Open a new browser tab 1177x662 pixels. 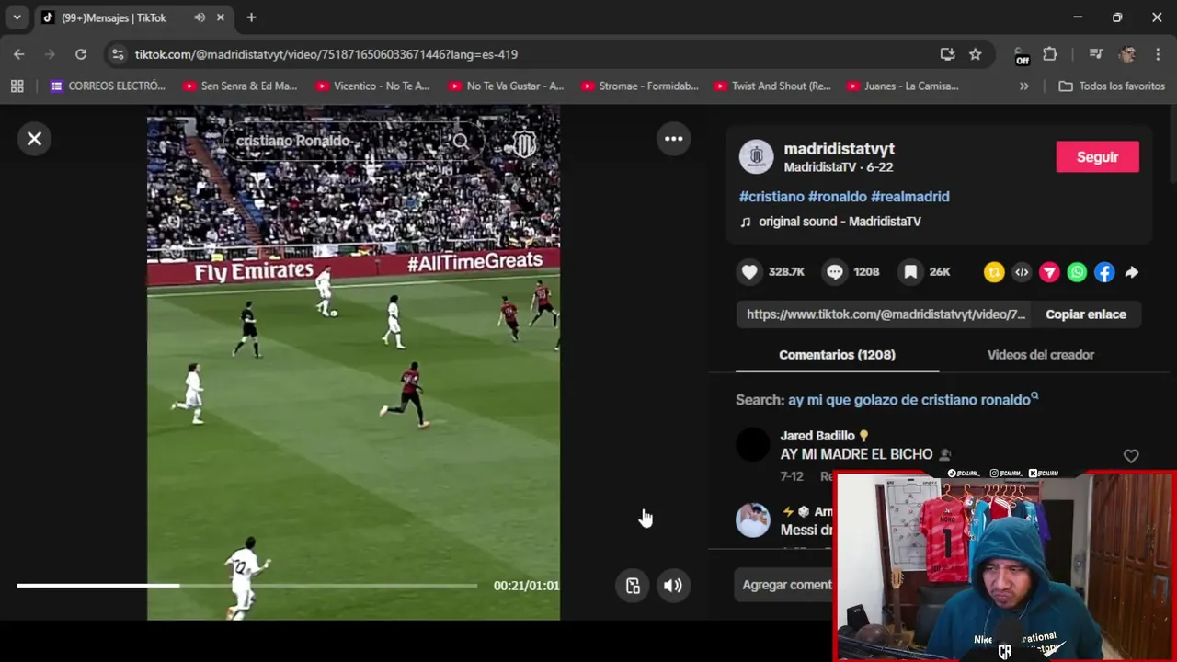[251, 17]
